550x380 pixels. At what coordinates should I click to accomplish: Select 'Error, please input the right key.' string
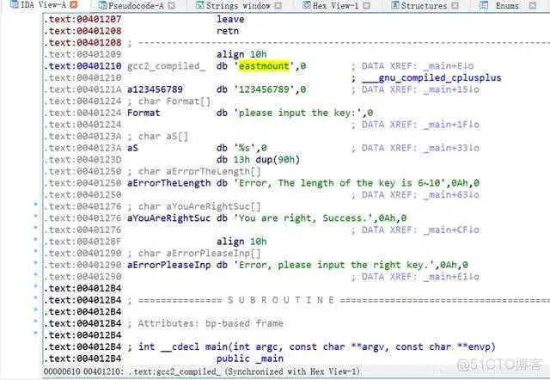tap(334, 265)
